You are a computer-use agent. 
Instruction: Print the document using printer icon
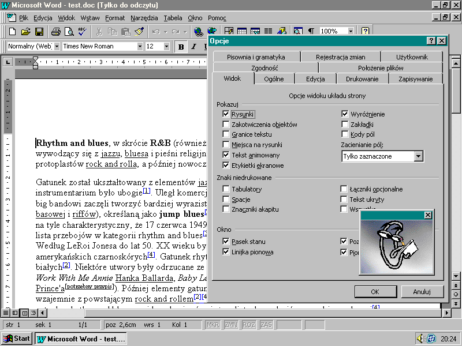55,31
